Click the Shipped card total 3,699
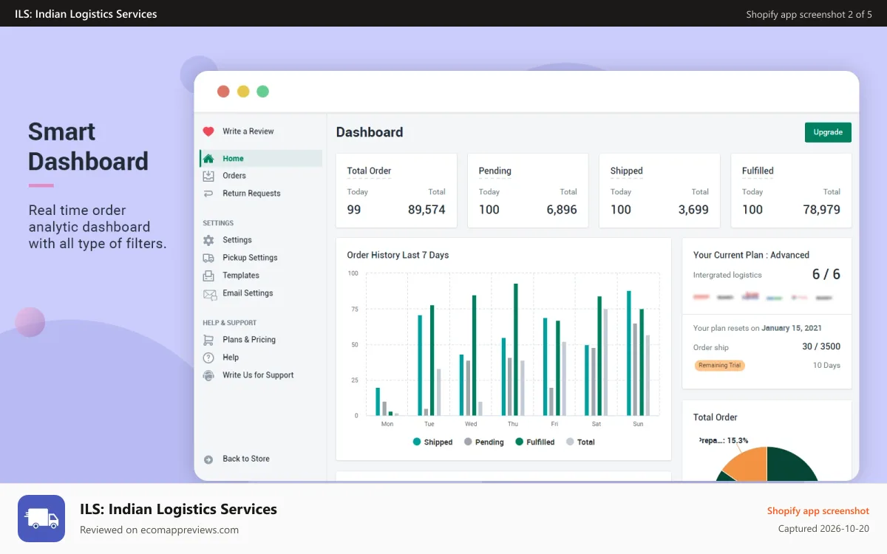Viewport: 887px width, 554px height. tap(693, 210)
